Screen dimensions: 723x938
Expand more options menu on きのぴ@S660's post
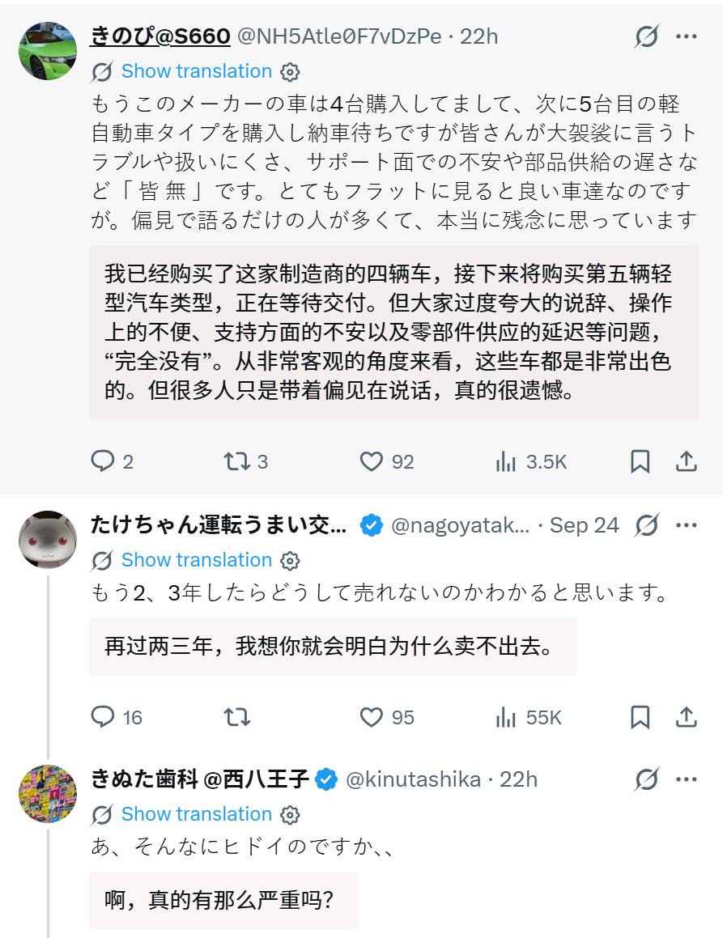click(x=686, y=36)
